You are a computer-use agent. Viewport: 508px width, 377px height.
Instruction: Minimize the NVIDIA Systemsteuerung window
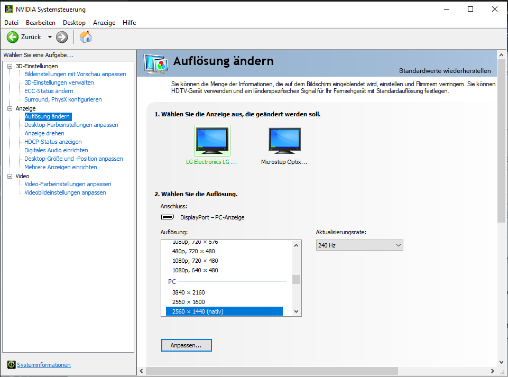click(447, 9)
